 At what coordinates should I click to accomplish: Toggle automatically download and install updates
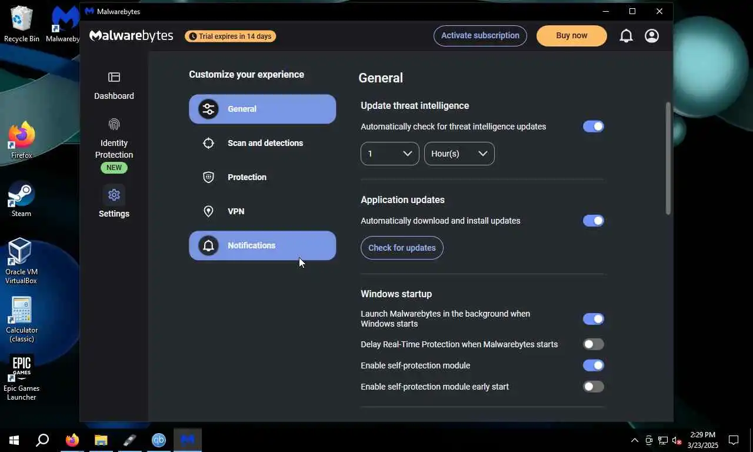coord(593,221)
